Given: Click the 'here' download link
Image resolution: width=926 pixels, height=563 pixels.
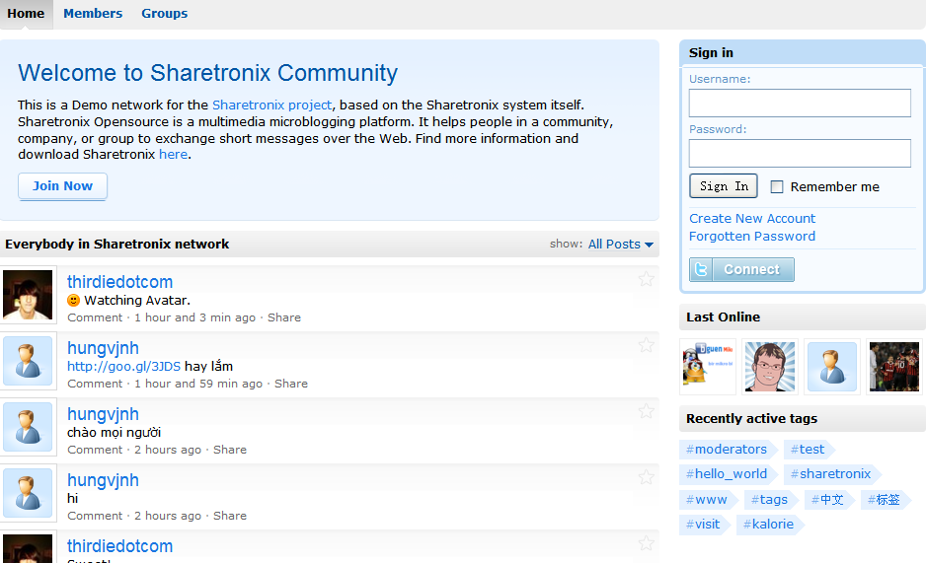Looking at the screenshot, I should (x=173, y=155).
